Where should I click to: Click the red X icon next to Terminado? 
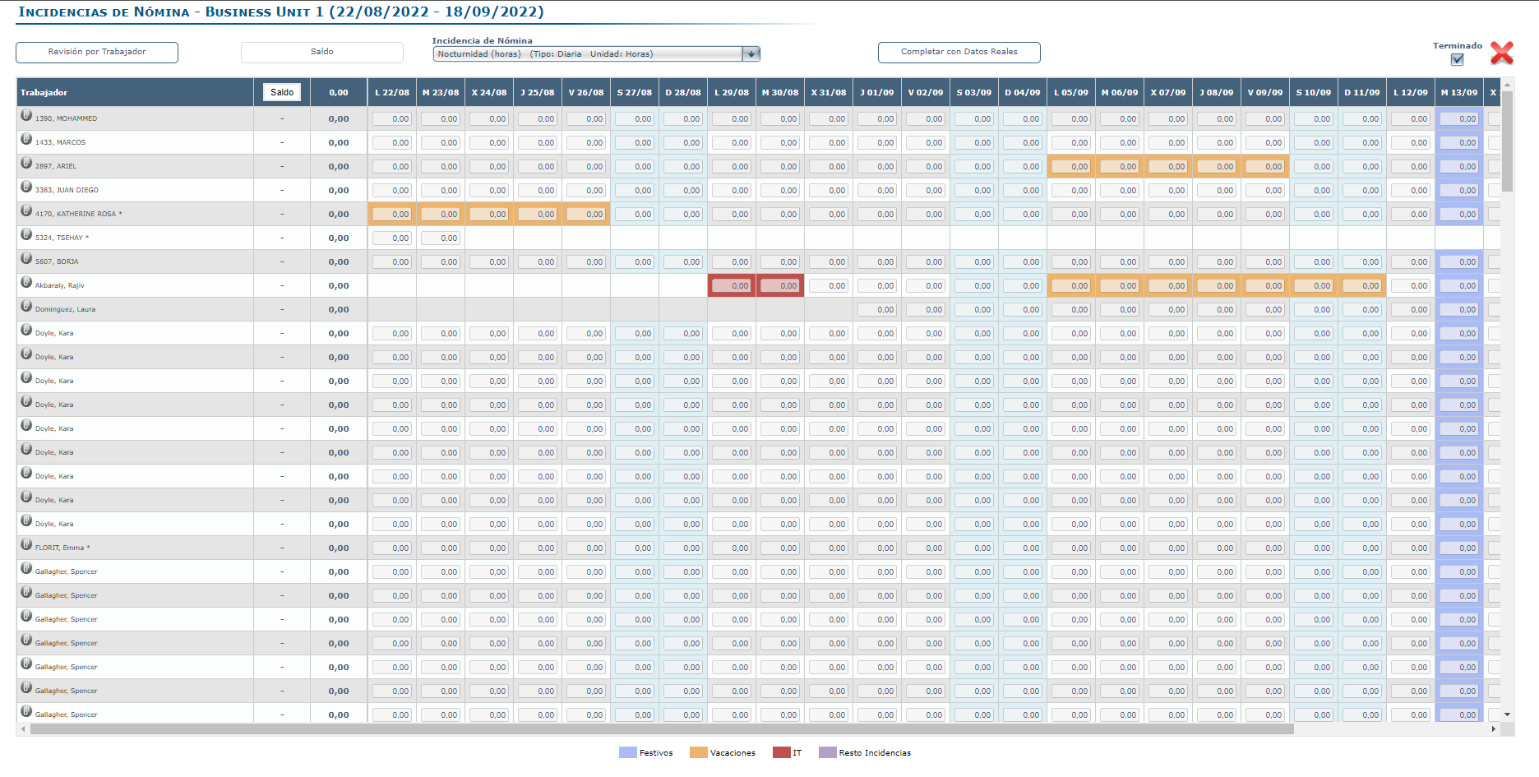[x=1503, y=52]
